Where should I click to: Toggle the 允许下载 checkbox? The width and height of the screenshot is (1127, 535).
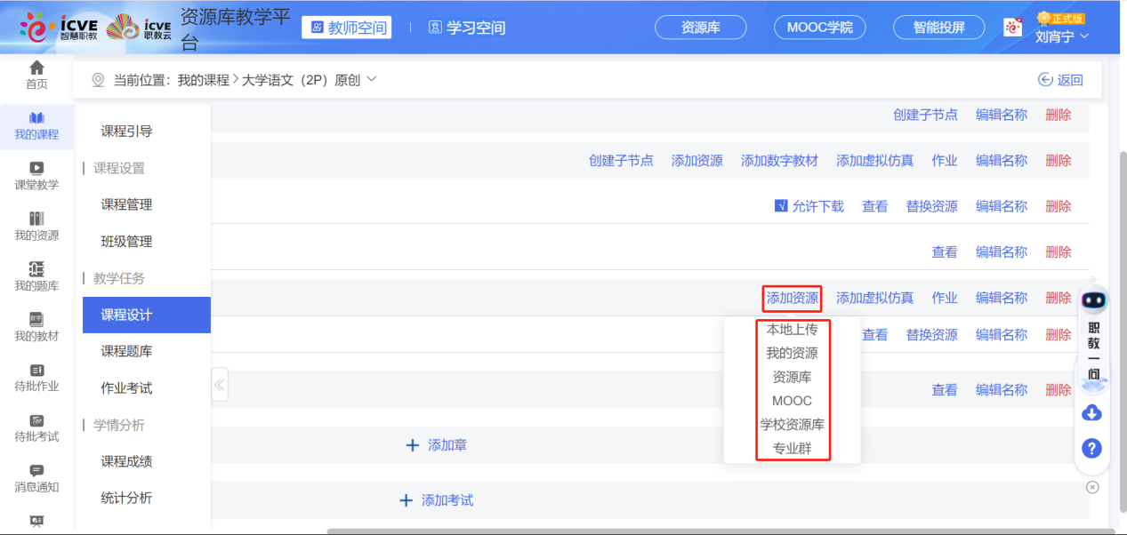point(781,206)
